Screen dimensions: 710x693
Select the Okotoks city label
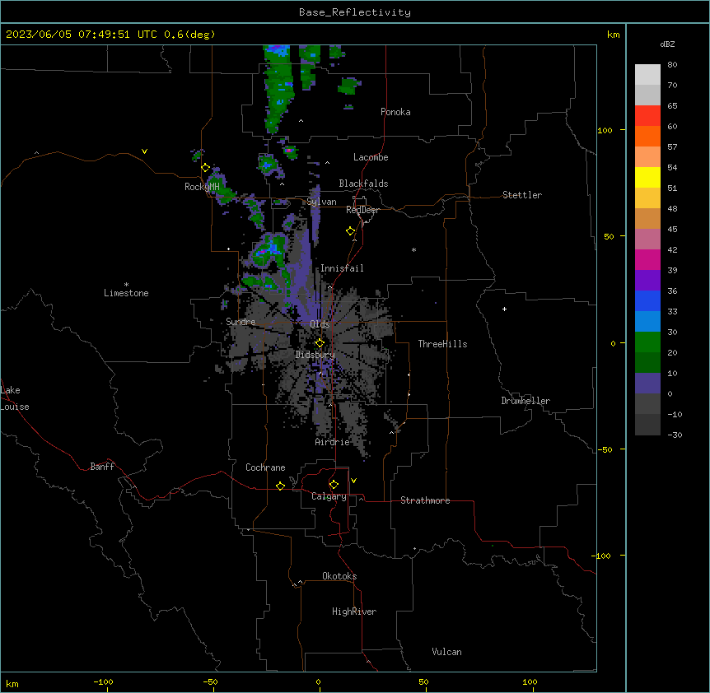[339, 576]
